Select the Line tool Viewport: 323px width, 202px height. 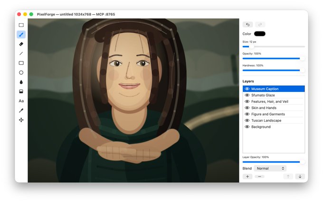(21, 53)
